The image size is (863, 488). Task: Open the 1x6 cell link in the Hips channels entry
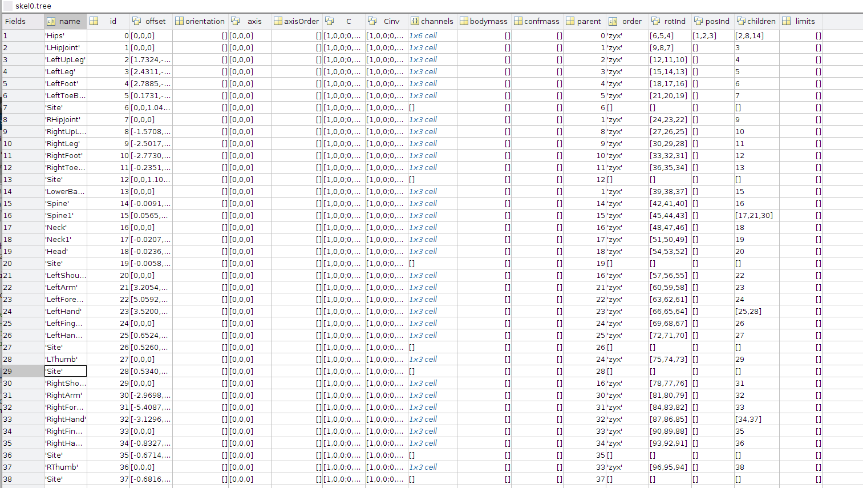[x=423, y=35]
